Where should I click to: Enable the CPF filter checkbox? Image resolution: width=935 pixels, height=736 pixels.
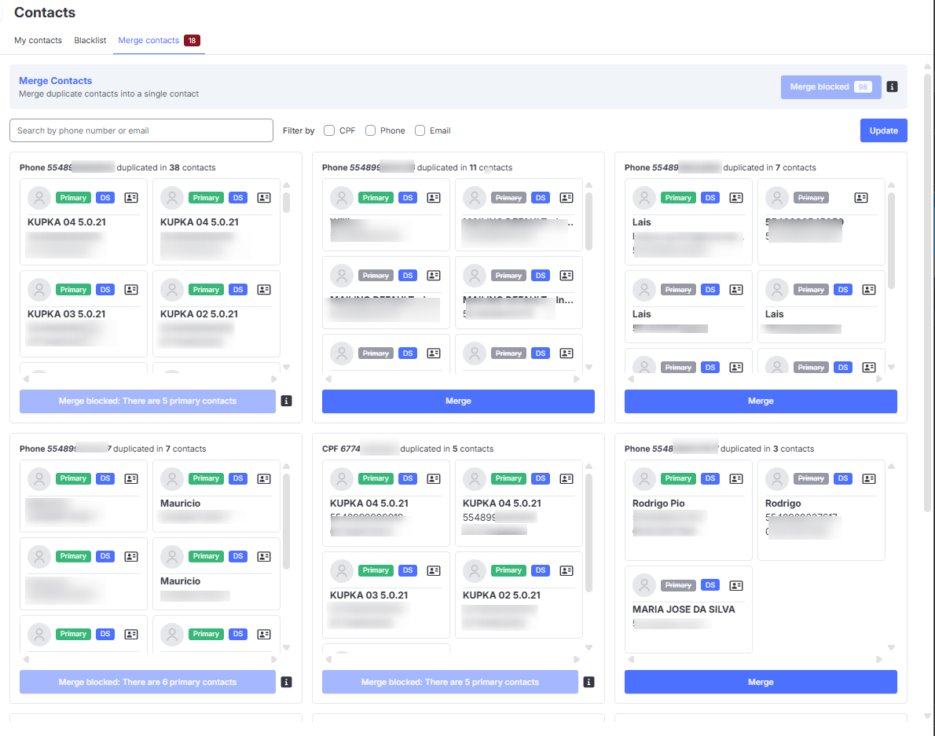[x=329, y=130]
